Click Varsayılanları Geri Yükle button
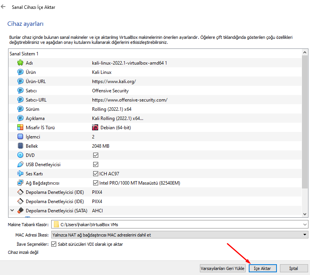 (x=223, y=268)
